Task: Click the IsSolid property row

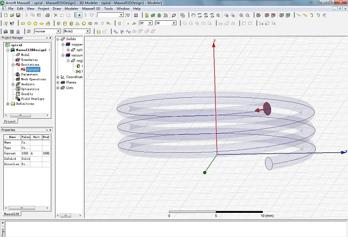Action: pyautogui.click(x=27, y=159)
